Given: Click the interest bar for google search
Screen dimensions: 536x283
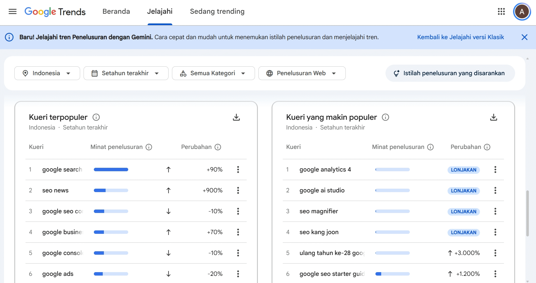Looking at the screenshot, I should click(111, 170).
